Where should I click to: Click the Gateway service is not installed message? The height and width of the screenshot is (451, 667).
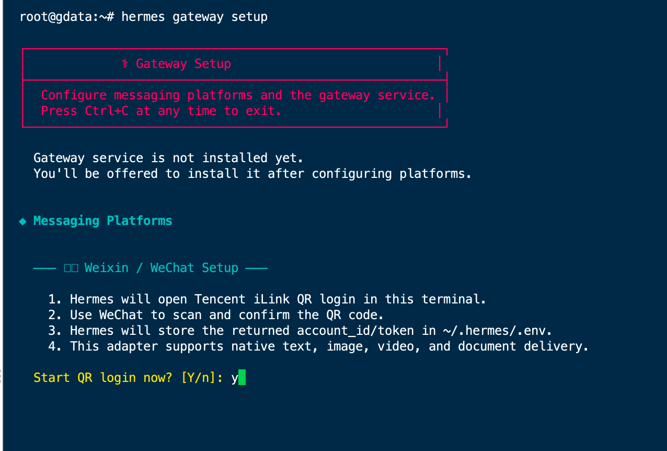(x=168, y=158)
